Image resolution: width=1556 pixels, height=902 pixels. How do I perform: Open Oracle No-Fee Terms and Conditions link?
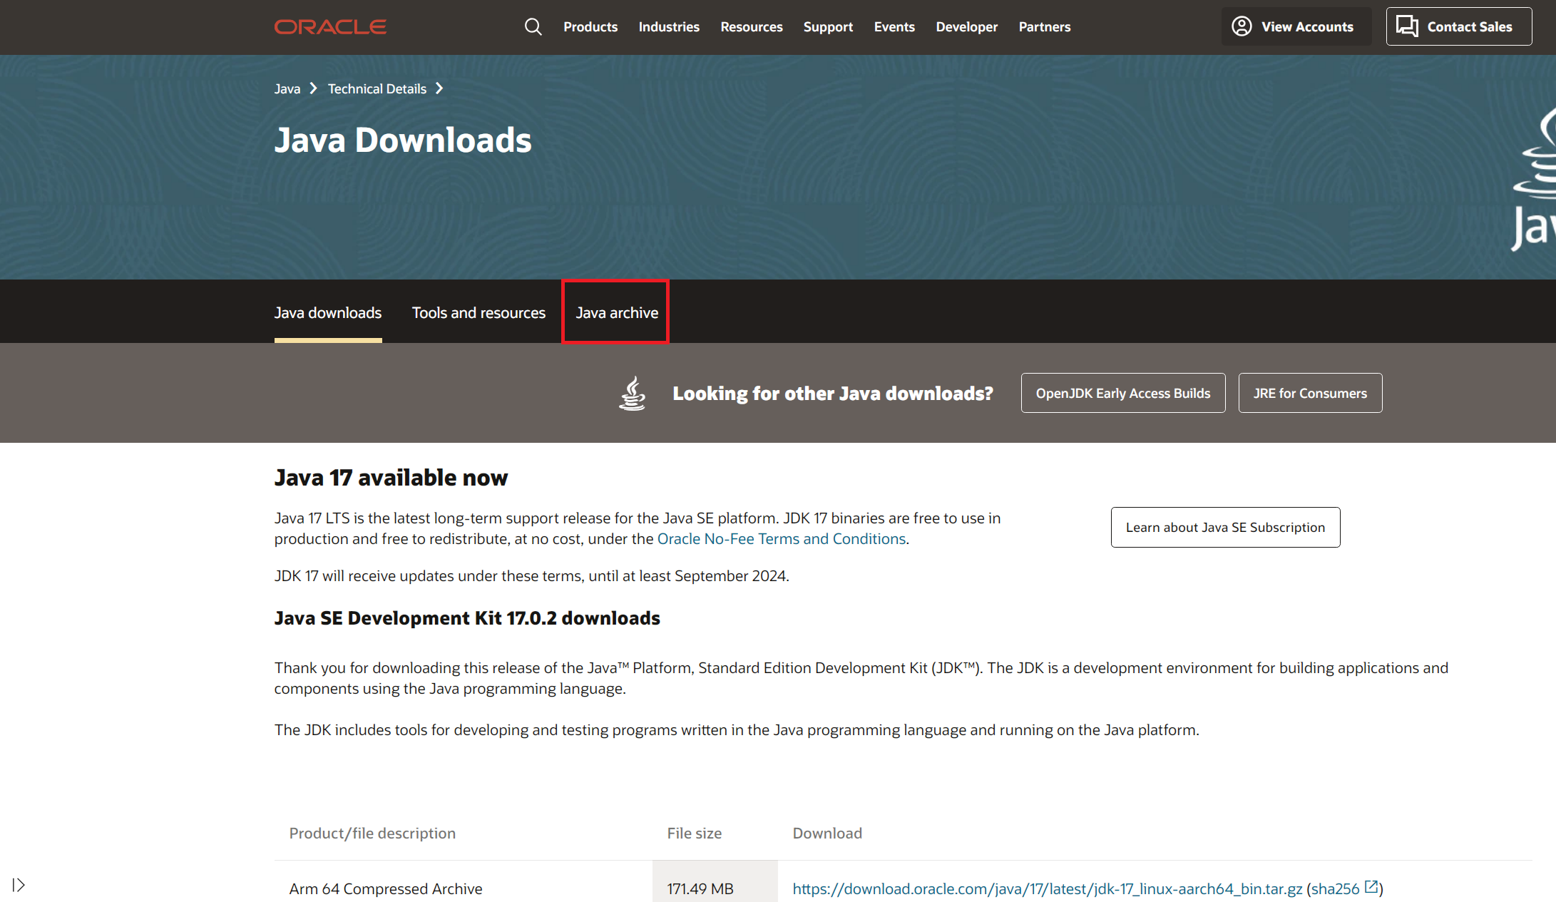pos(781,539)
